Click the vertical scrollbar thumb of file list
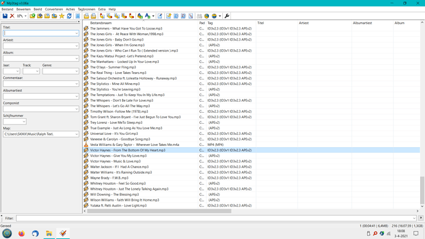This screenshot has height=239, width=425. (422, 190)
